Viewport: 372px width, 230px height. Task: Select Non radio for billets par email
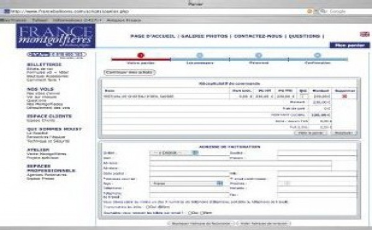tap(202, 213)
